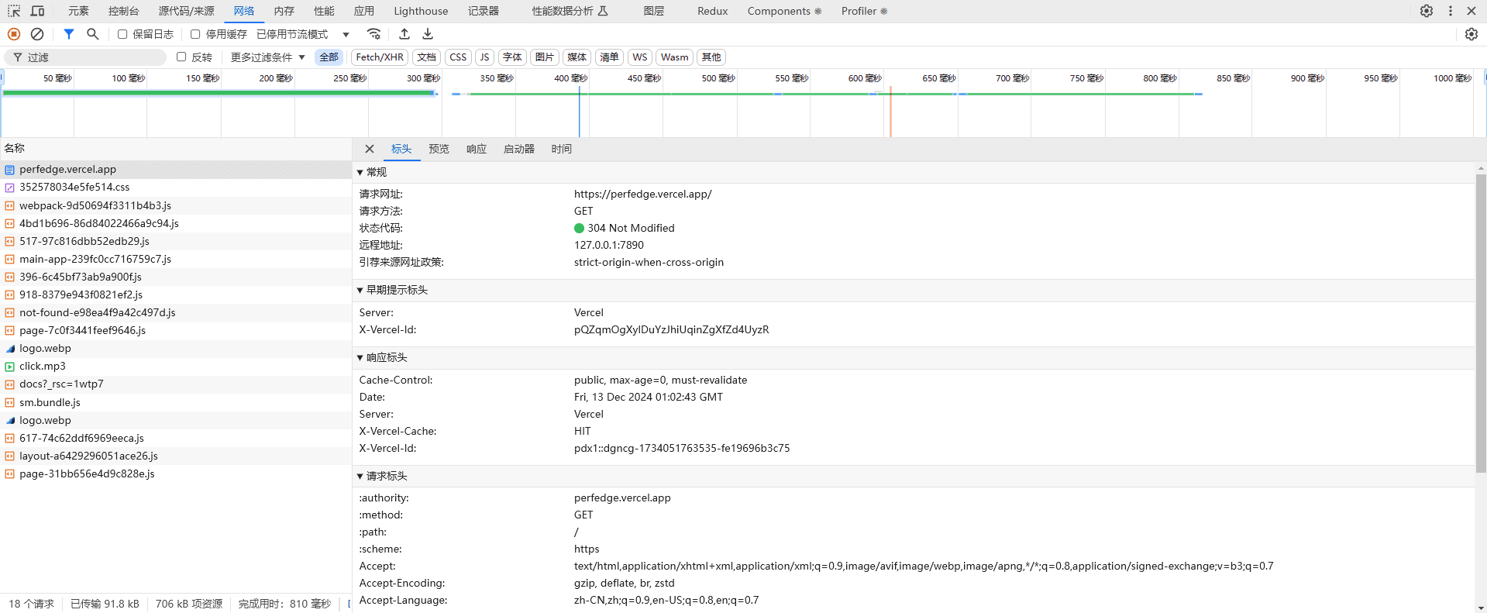Enable the 停用缓存 checkbox
Viewport: 1487px width, 613px height.
(x=195, y=34)
